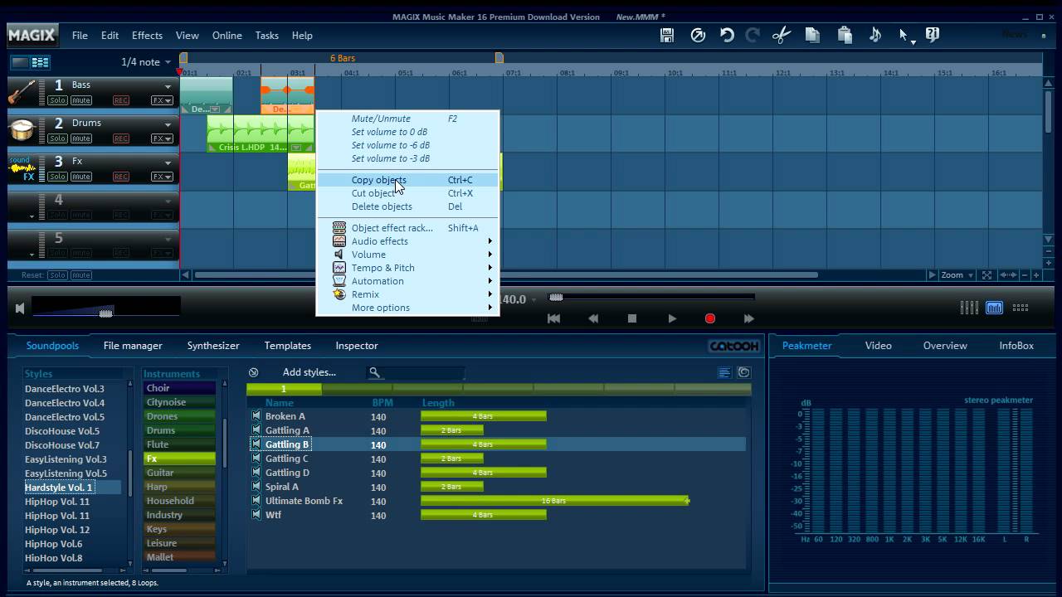Click the Play transport button
1062x597 pixels.
[x=672, y=318]
